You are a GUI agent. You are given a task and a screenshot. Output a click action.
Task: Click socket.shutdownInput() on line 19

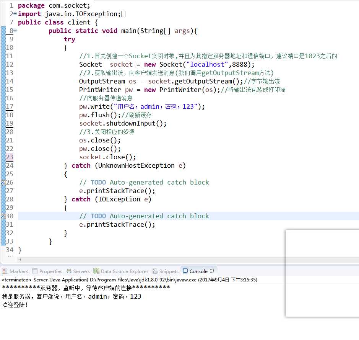pos(123,124)
